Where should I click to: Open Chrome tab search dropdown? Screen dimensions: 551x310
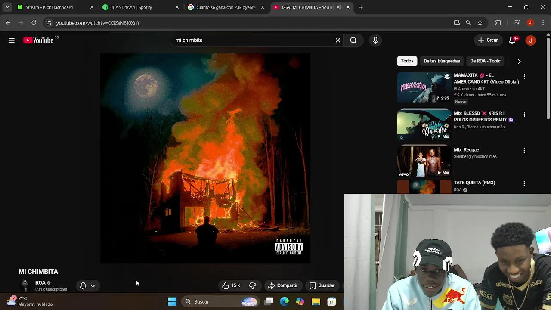(7, 7)
